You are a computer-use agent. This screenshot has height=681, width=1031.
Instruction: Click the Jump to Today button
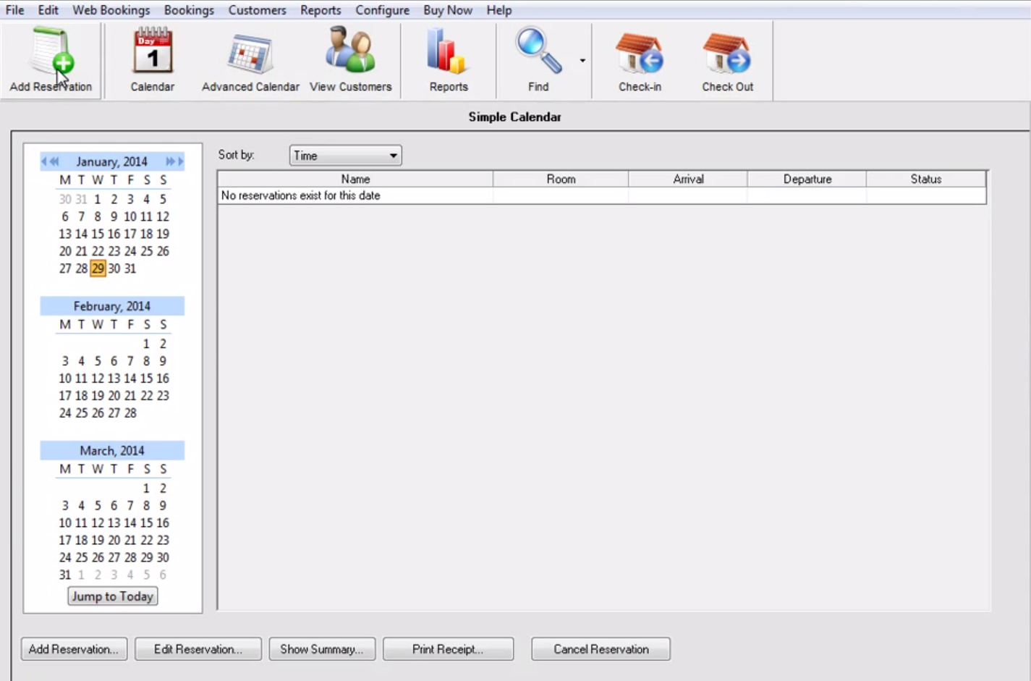[x=112, y=596]
